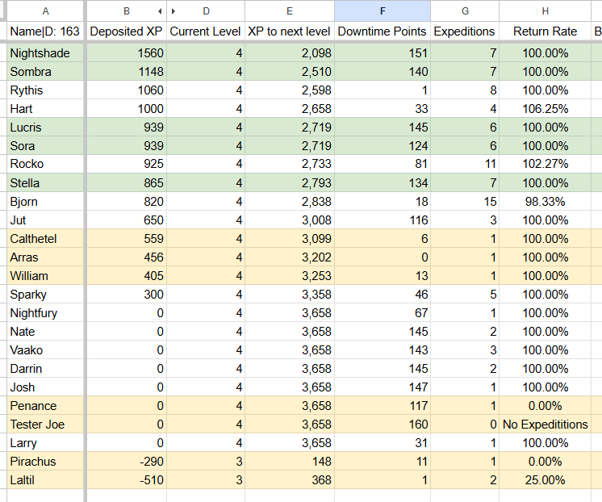Click the right arrow beside column D header

[173, 11]
